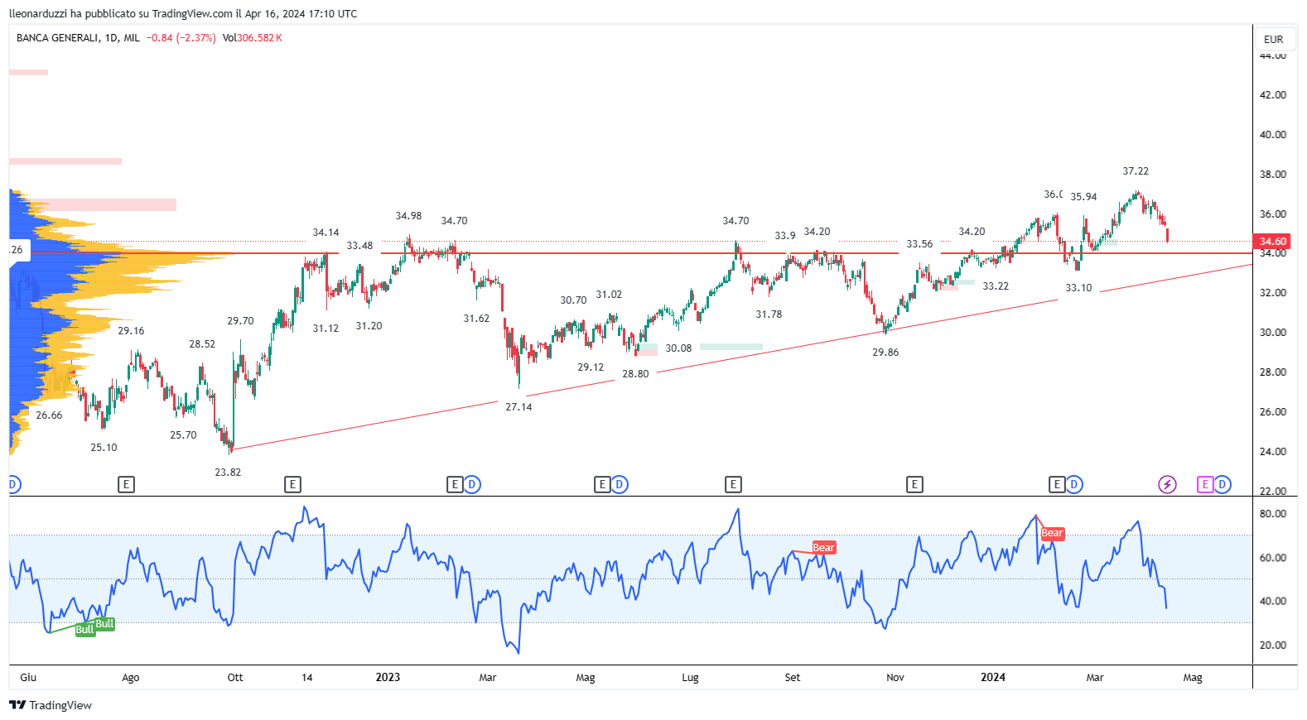Select the D dividend marker just after Mag 2023

620,484
